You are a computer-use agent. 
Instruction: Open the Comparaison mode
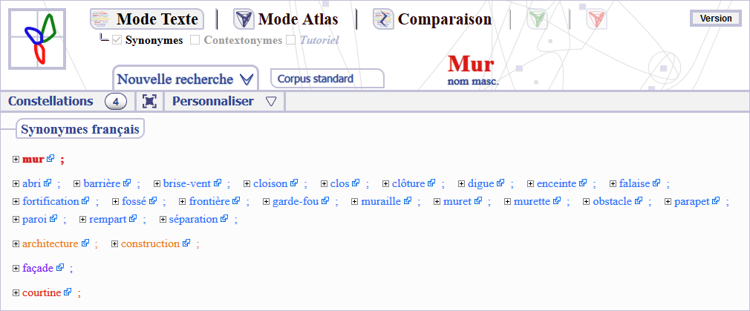[x=432, y=19]
